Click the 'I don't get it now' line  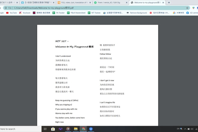coord(107,80)
